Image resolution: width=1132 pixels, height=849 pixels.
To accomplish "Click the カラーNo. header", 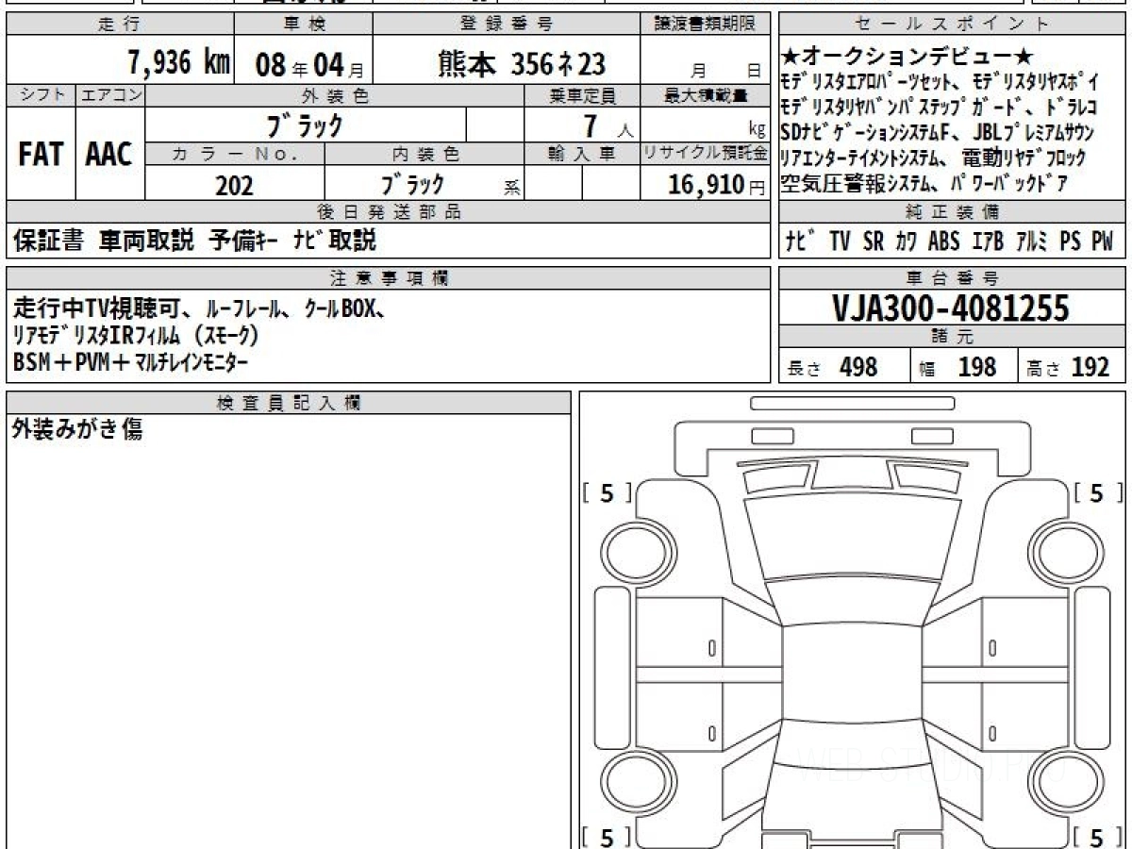I will pos(235,154).
